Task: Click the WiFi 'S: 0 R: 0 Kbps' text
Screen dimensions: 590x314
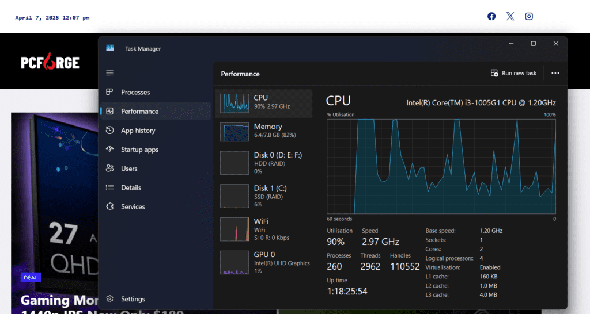Action: pyautogui.click(x=271, y=238)
